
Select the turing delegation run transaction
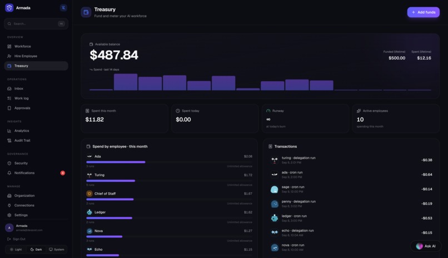click(x=351, y=160)
